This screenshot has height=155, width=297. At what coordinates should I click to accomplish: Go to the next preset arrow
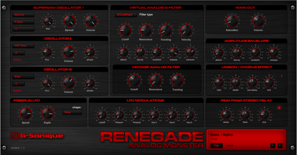280,145
